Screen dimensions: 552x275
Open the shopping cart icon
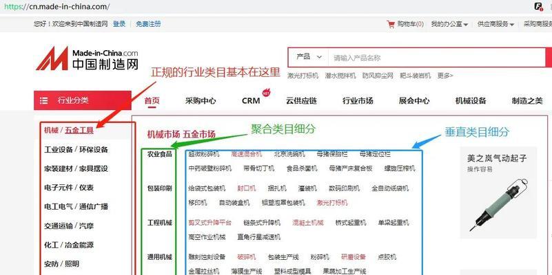coord(391,24)
